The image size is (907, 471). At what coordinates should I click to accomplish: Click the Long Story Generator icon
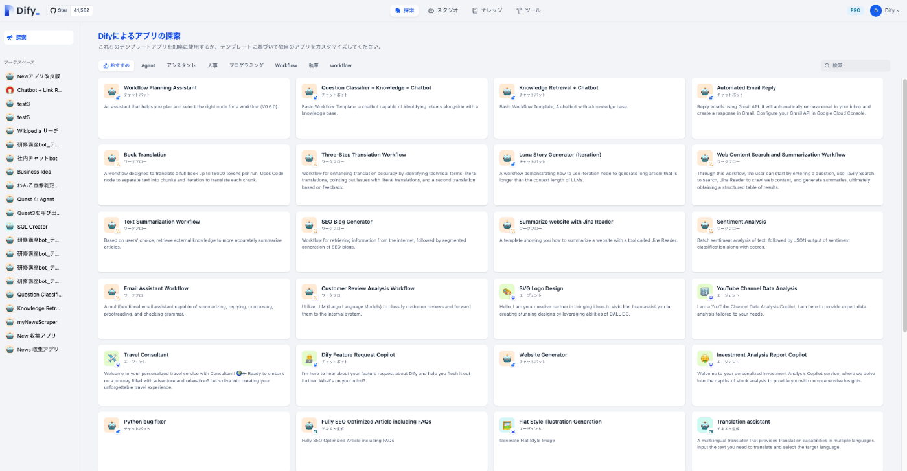pos(507,158)
